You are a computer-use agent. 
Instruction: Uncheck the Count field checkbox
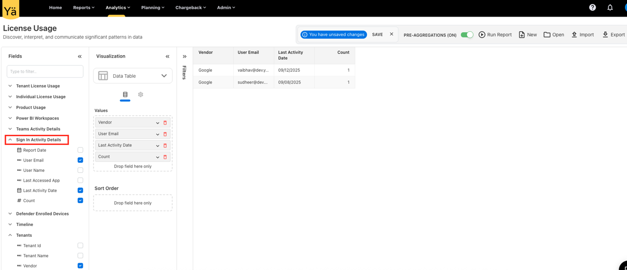pos(80,201)
